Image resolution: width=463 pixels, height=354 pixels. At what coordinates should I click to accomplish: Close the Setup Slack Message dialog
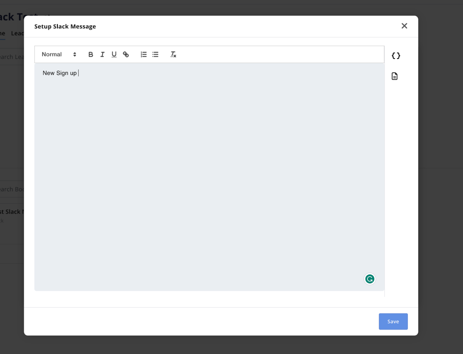point(404,26)
